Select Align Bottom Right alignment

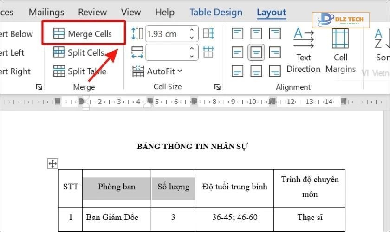275,71
